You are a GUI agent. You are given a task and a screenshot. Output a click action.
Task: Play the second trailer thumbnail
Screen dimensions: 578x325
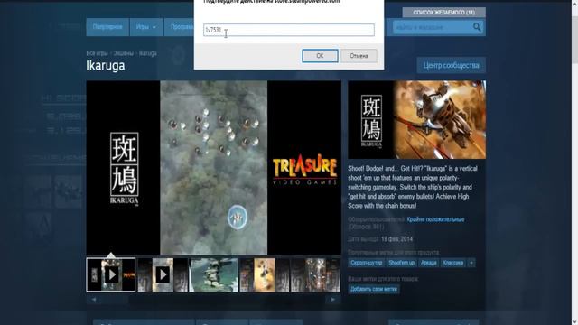coord(163,274)
